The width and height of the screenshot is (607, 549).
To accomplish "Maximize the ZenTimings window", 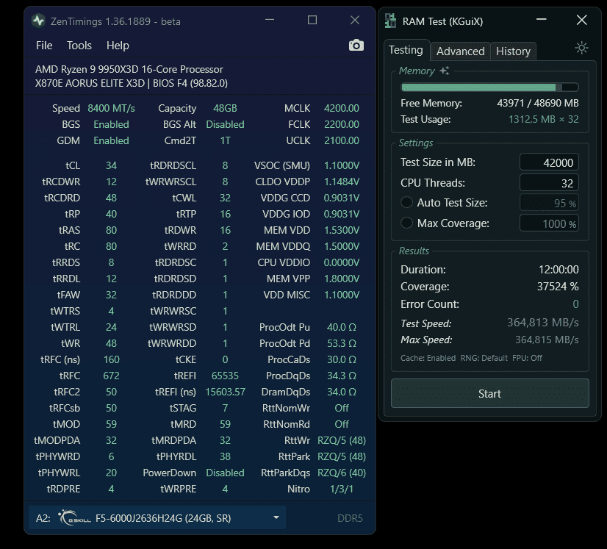I will pos(312,20).
